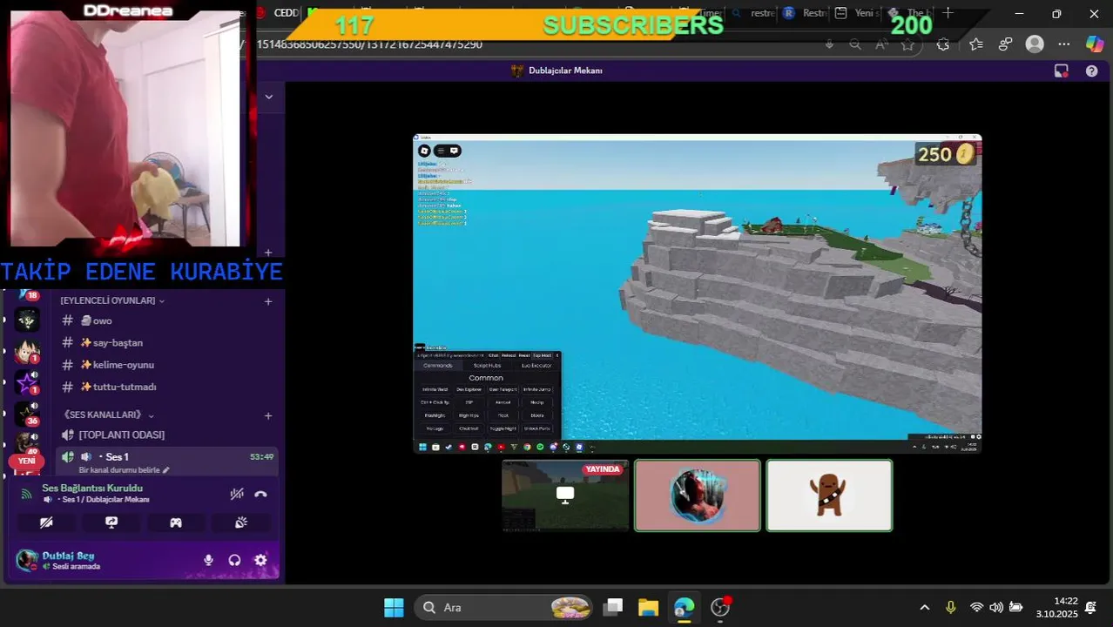This screenshot has height=627, width=1113.
Task: Switch to the restre search tab
Action: click(754, 13)
